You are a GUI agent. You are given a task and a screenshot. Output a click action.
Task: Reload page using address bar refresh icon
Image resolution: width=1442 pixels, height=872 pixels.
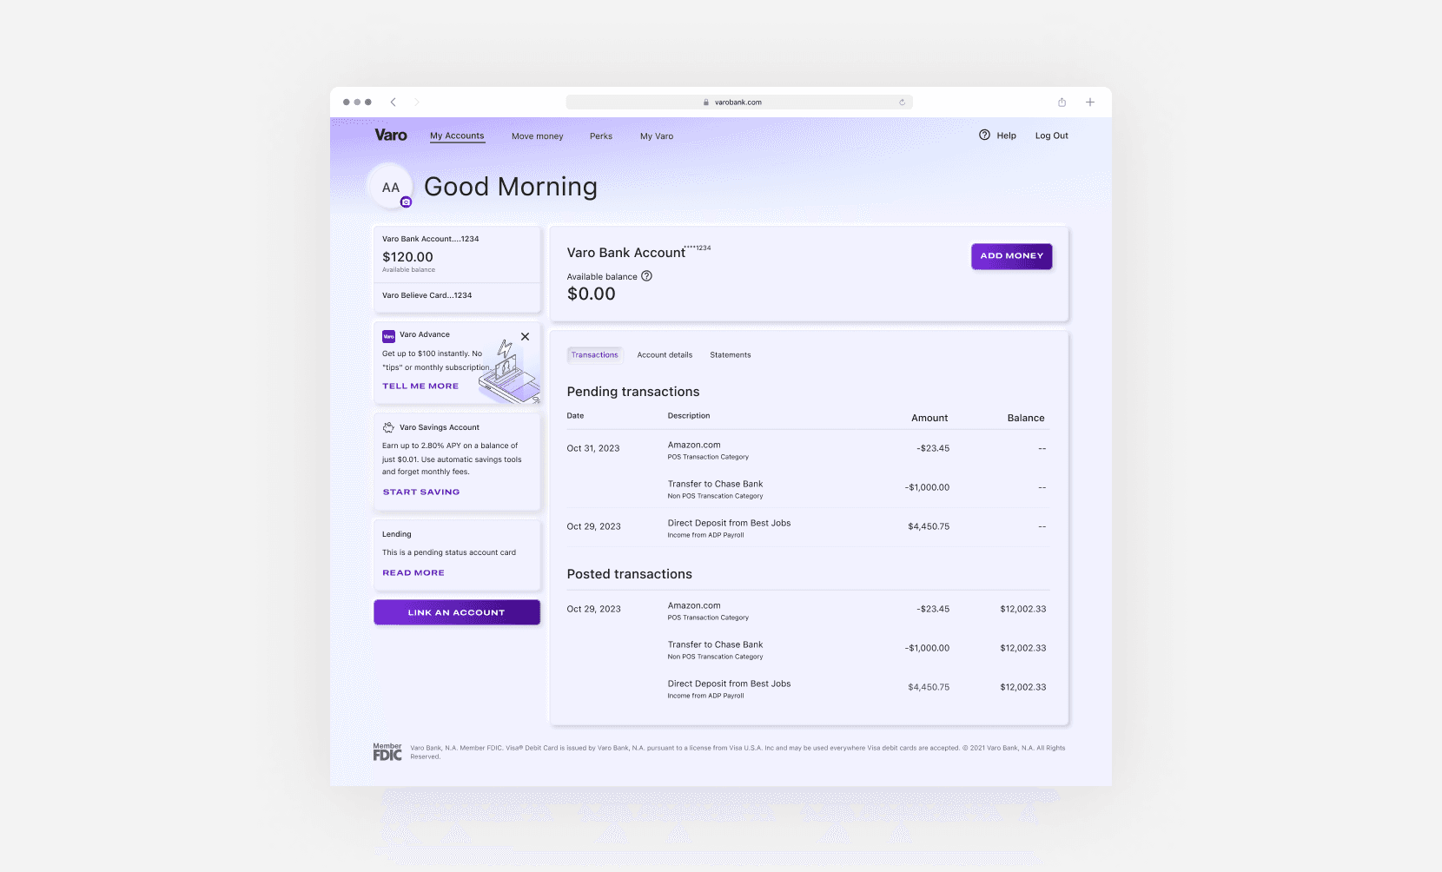(902, 102)
